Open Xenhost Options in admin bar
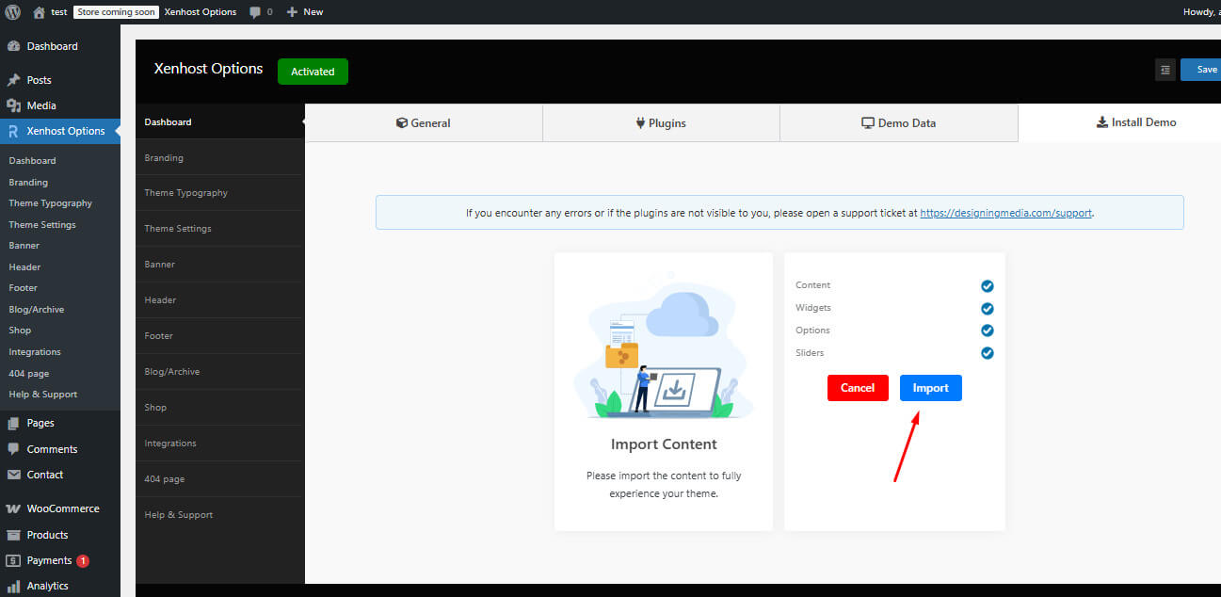This screenshot has width=1221, height=597. (x=201, y=12)
